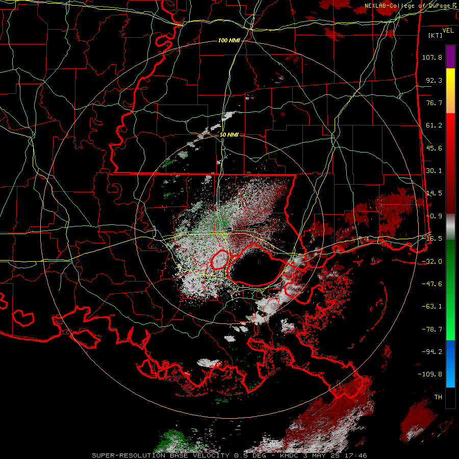Viewport: 459px width, 459px height.
Task: Click the 76.7 value on the velocity scale
Action: click(434, 103)
